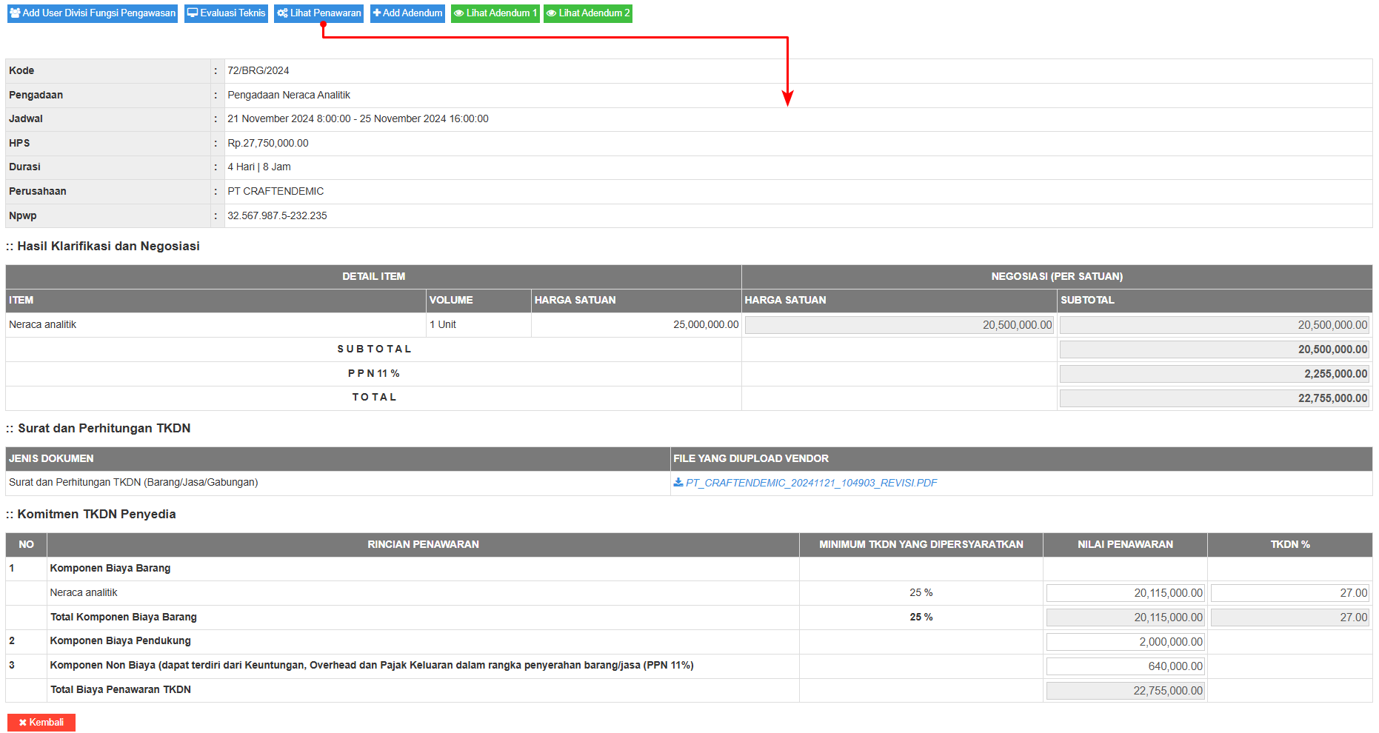Click the Komponen Non Biaya value field
The height and width of the screenshot is (733, 1379).
click(x=1125, y=666)
